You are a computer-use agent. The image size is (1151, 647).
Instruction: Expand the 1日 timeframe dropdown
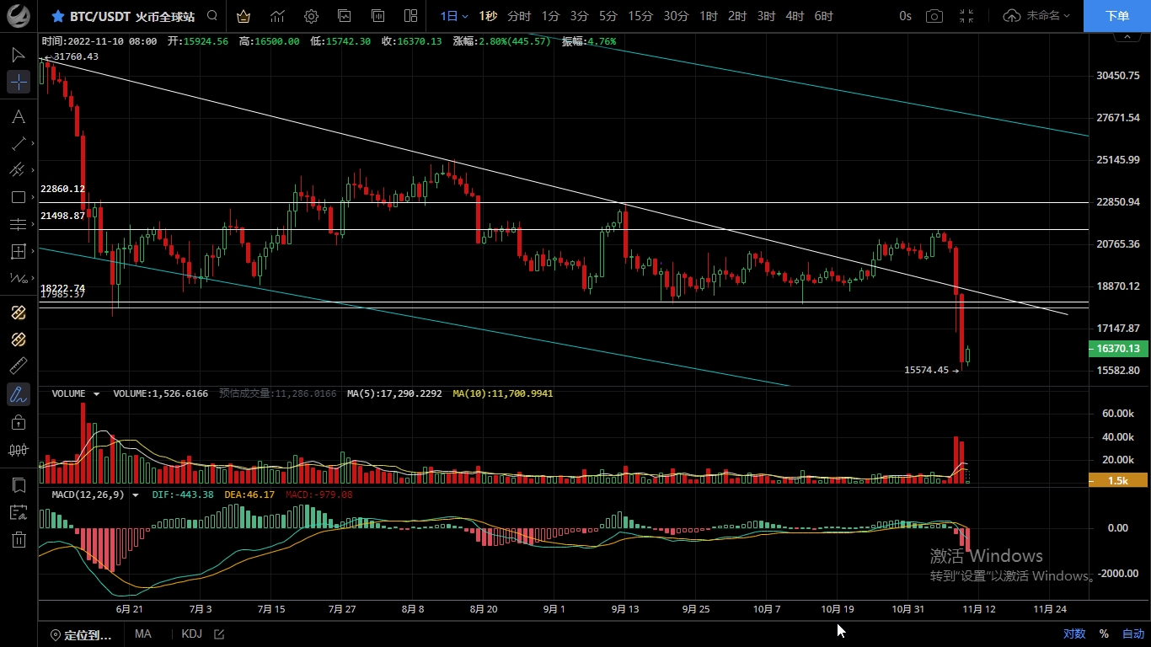(x=454, y=16)
